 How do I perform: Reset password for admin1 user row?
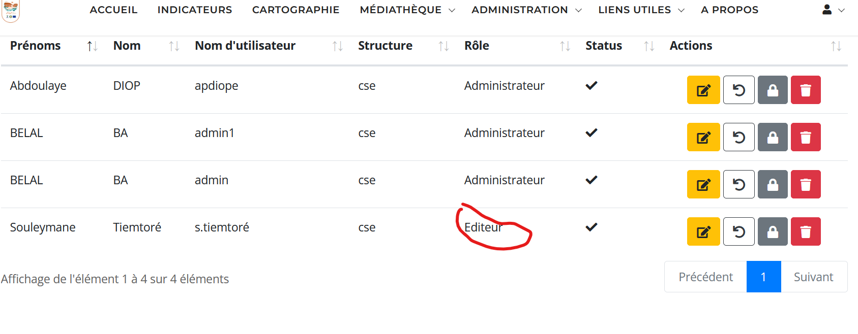coord(739,137)
